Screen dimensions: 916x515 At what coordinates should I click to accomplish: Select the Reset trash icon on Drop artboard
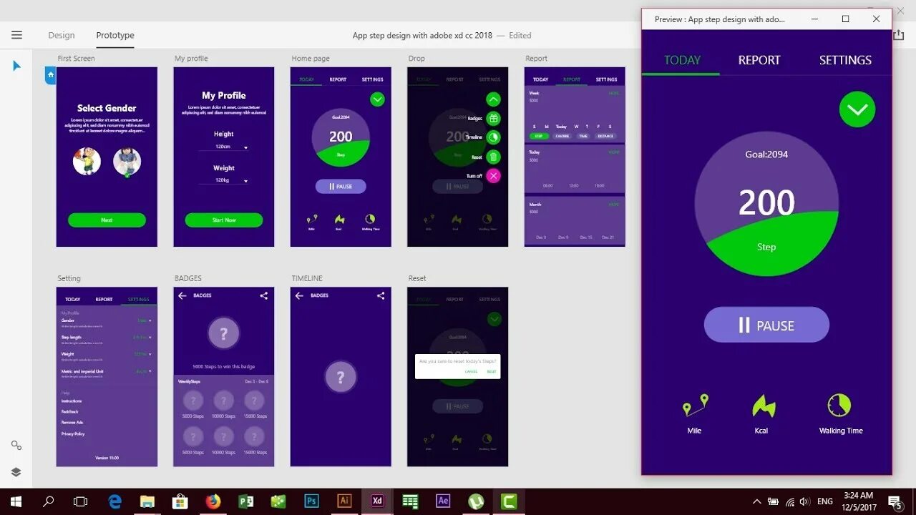(x=493, y=157)
